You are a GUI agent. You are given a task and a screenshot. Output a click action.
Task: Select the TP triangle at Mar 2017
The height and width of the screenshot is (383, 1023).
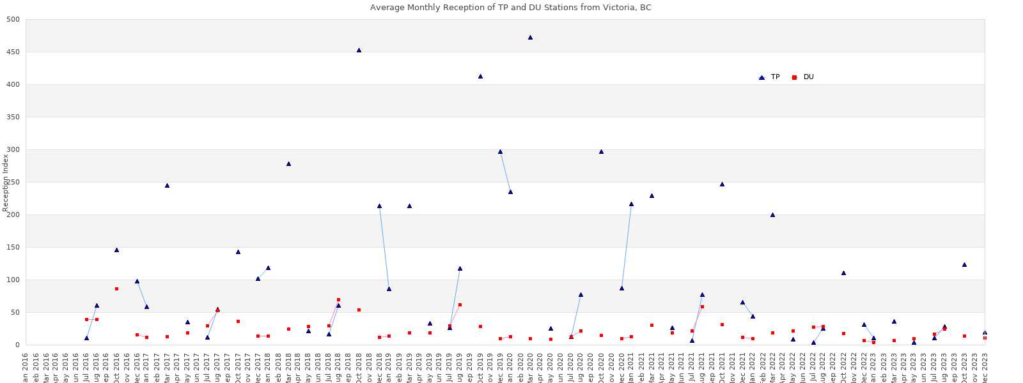click(x=167, y=186)
